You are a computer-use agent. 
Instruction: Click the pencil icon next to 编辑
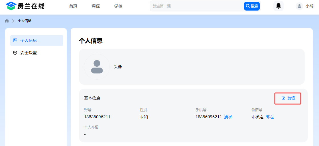pos(283,98)
